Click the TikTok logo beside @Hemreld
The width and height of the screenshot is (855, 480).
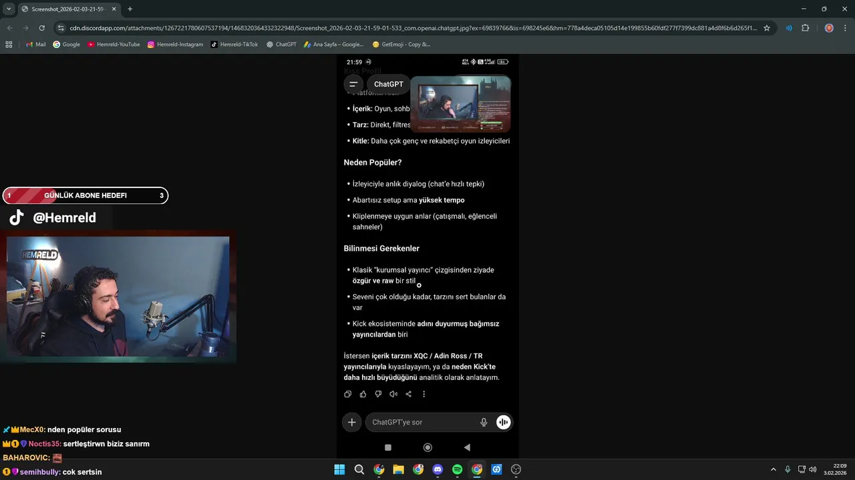tap(17, 217)
